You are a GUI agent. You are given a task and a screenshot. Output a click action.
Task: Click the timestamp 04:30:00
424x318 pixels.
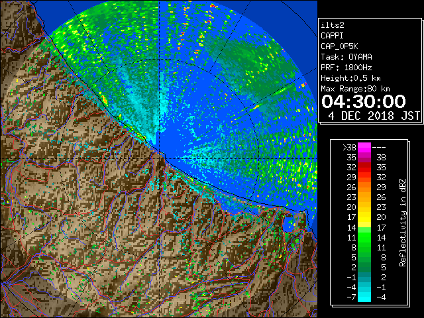364,101
